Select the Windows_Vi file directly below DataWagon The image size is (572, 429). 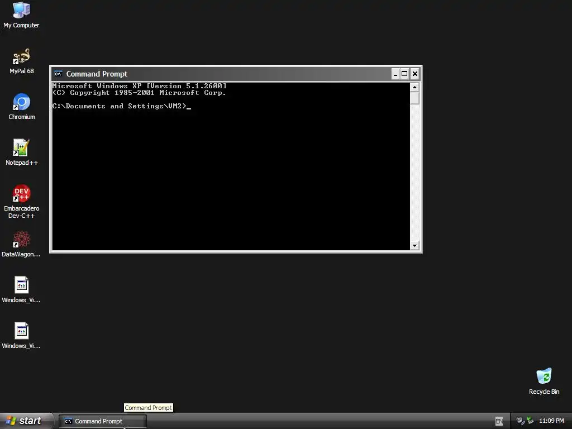[x=21, y=290]
